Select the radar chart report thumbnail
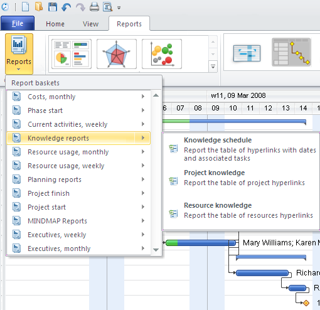The height and width of the screenshot is (310, 320). tap(117, 54)
